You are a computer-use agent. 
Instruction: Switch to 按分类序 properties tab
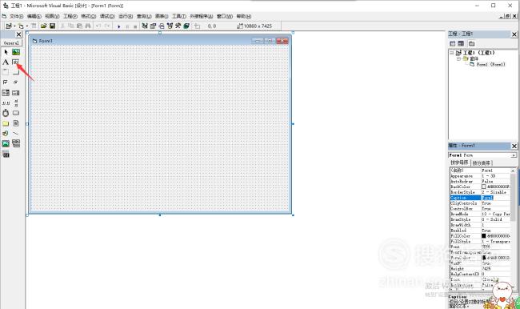click(481, 163)
